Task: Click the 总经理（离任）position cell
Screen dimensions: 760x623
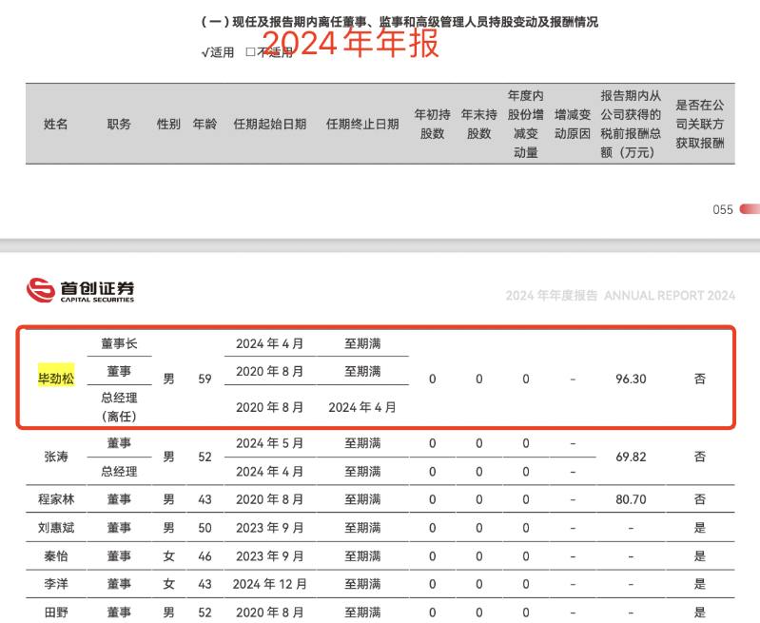Action: click(x=119, y=407)
